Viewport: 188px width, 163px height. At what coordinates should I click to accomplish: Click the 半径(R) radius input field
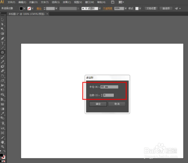coord(109,87)
